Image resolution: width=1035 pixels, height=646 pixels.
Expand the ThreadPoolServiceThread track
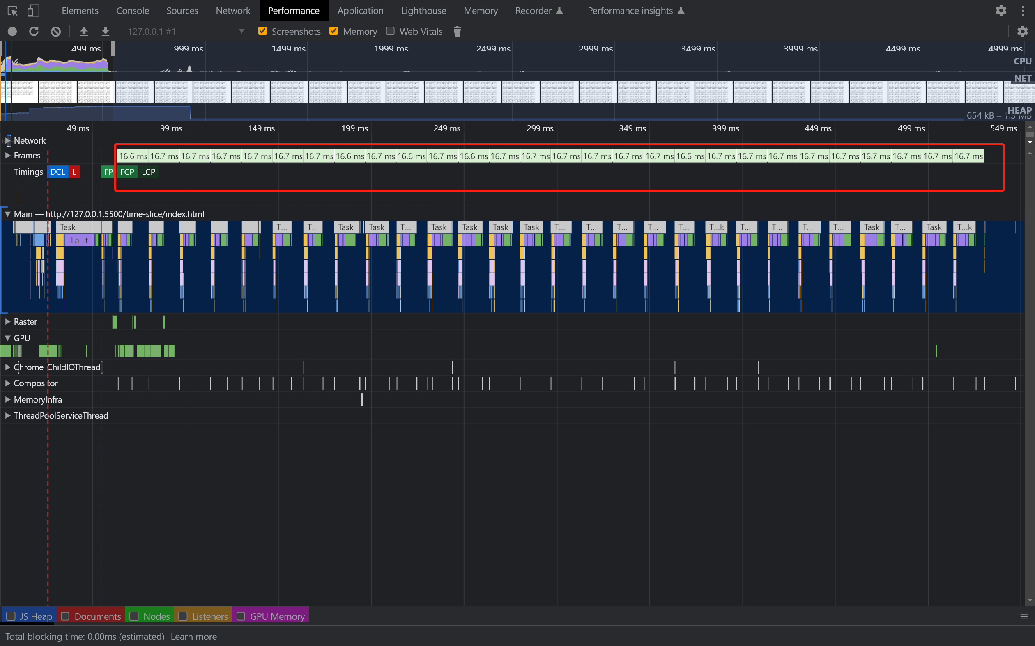7,416
